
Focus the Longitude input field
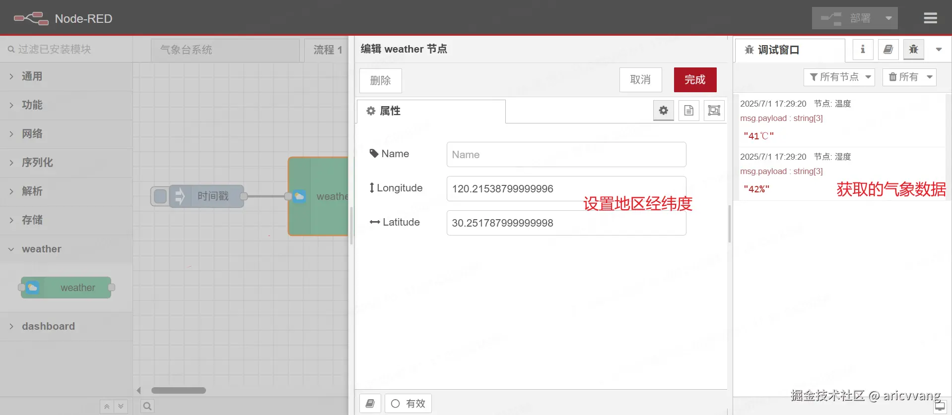[x=566, y=189]
